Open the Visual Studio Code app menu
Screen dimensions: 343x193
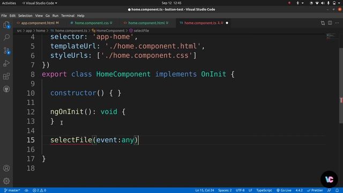click(x=40, y=3)
